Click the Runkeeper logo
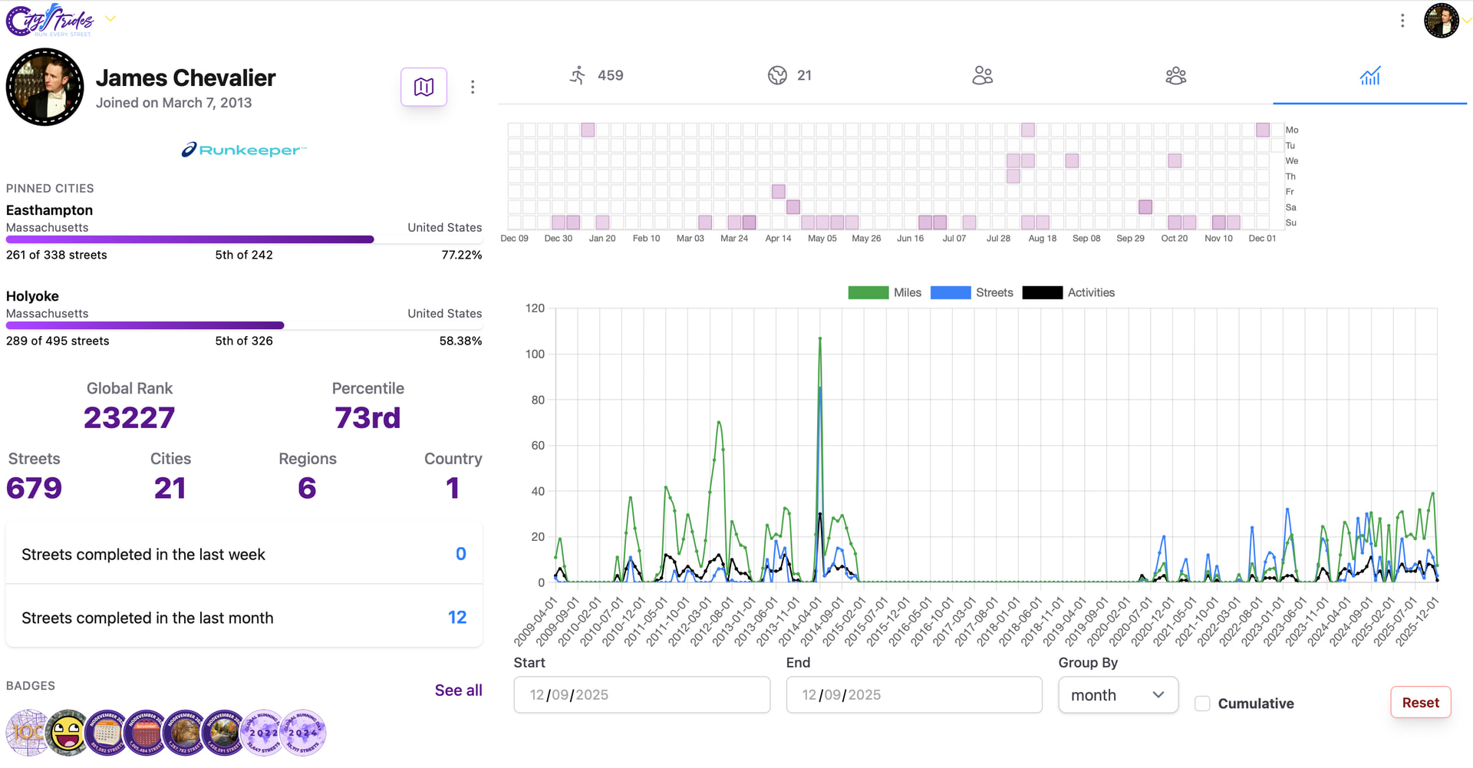Viewport: 1473px width, 768px height. point(244,150)
